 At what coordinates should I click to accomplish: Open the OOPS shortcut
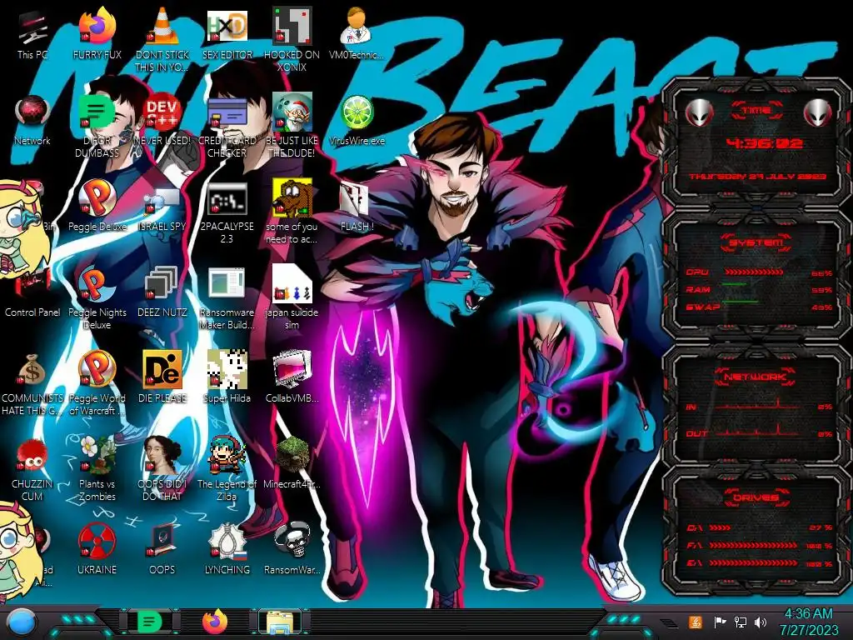click(162, 548)
